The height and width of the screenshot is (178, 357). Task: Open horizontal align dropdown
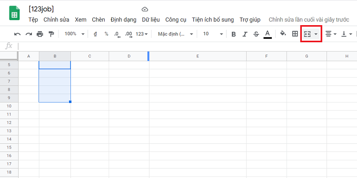click(331, 34)
